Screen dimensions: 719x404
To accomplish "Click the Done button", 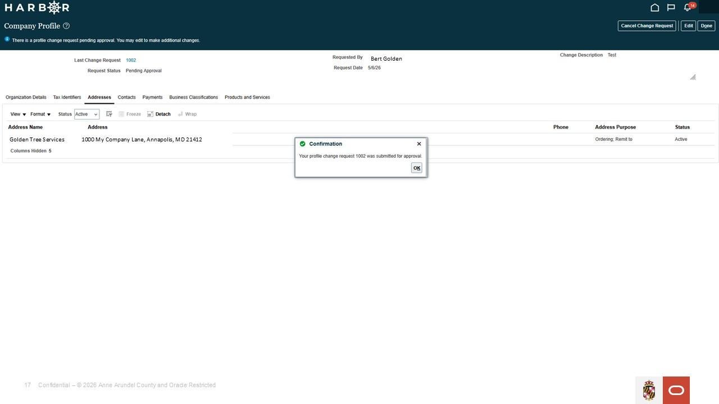I will (706, 26).
